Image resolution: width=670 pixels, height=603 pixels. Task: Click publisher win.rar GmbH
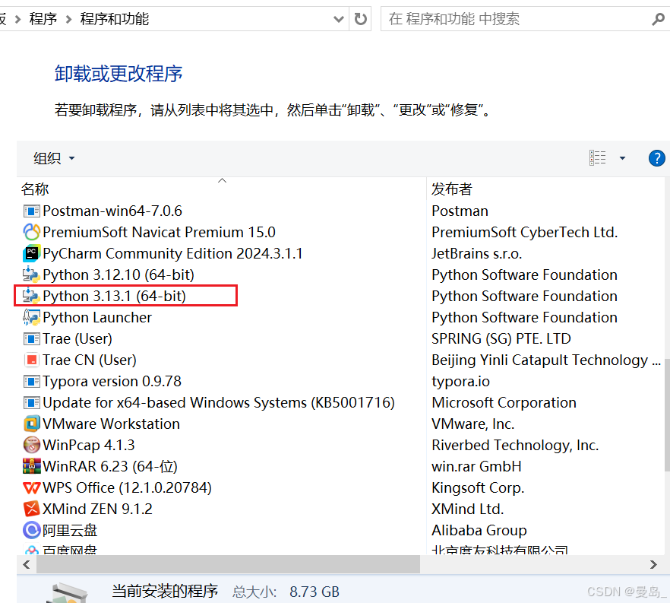click(x=476, y=467)
